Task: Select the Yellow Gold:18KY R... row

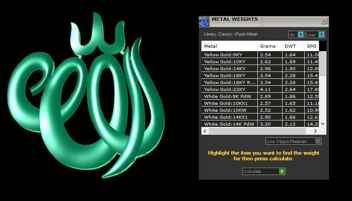Action: pos(260,82)
